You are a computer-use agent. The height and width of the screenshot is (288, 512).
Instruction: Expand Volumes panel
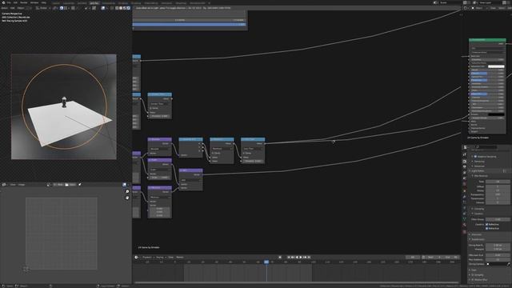pyautogui.click(x=476, y=234)
